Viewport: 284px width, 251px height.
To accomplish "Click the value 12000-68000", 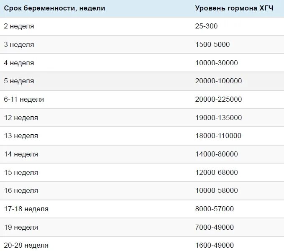I will click(216, 173).
